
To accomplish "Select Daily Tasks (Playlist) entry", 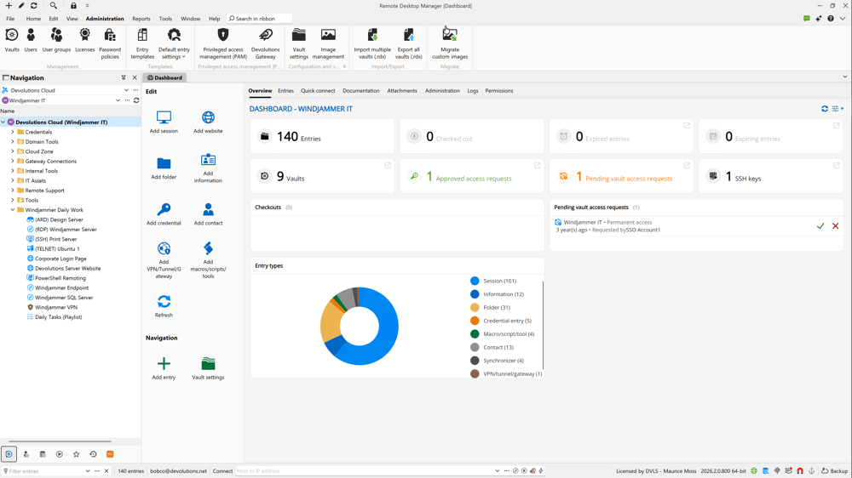I will [x=58, y=317].
